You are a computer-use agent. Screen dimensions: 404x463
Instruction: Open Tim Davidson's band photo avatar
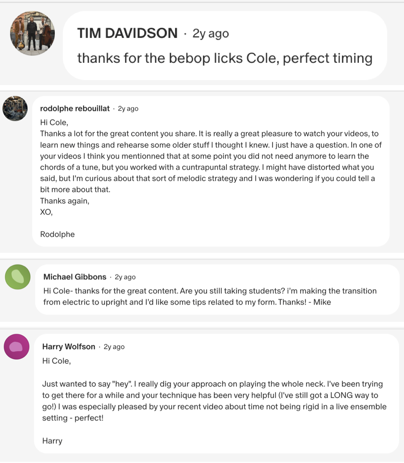(x=32, y=33)
